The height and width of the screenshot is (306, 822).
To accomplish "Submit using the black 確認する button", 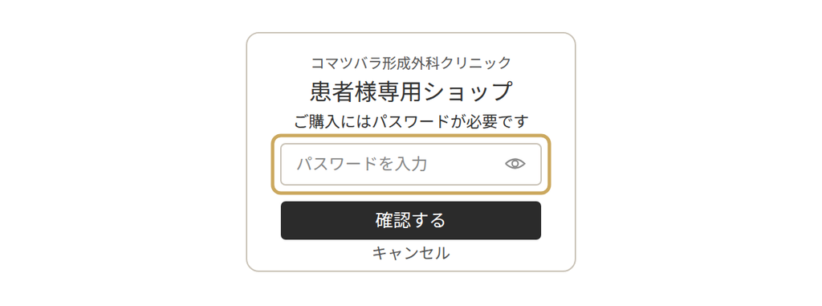I will point(410,220).
